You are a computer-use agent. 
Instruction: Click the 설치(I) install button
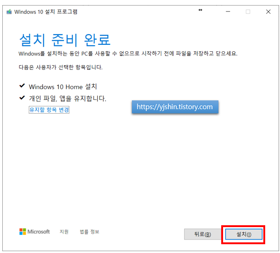click(x=243, y=234)
